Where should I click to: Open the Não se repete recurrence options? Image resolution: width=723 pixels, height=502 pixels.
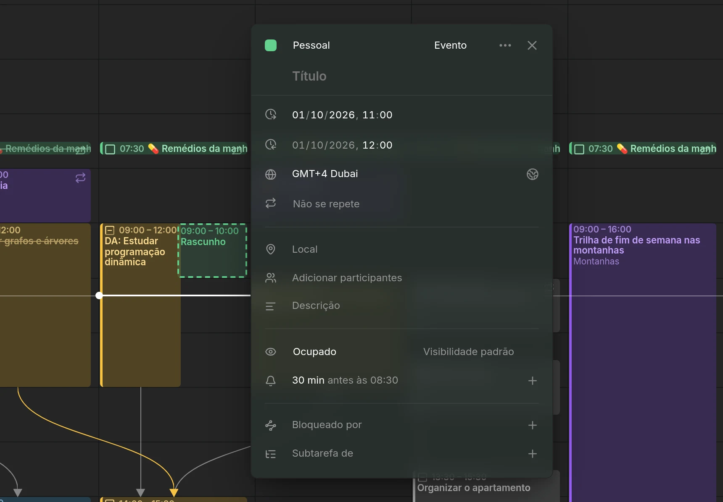click(x=326, y=204)
